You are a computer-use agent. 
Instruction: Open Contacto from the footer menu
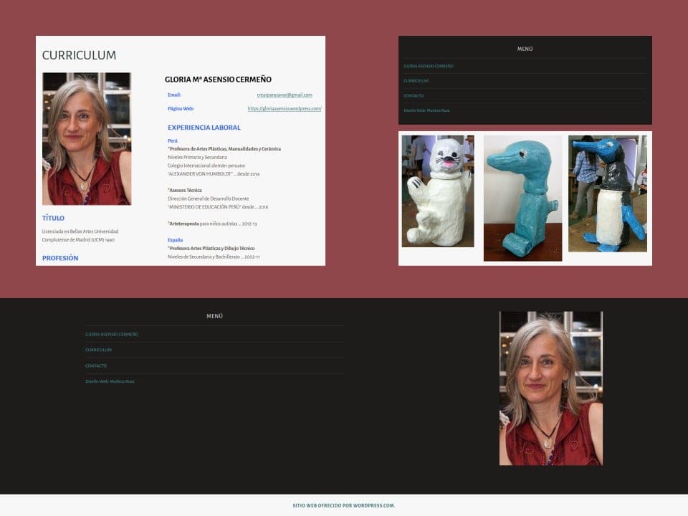point(96,365)
